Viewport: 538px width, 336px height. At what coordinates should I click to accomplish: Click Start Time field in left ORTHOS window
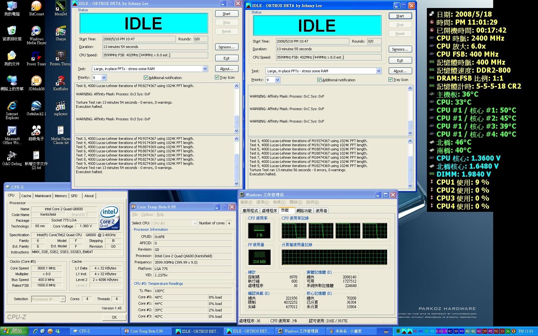pos(139,39)
